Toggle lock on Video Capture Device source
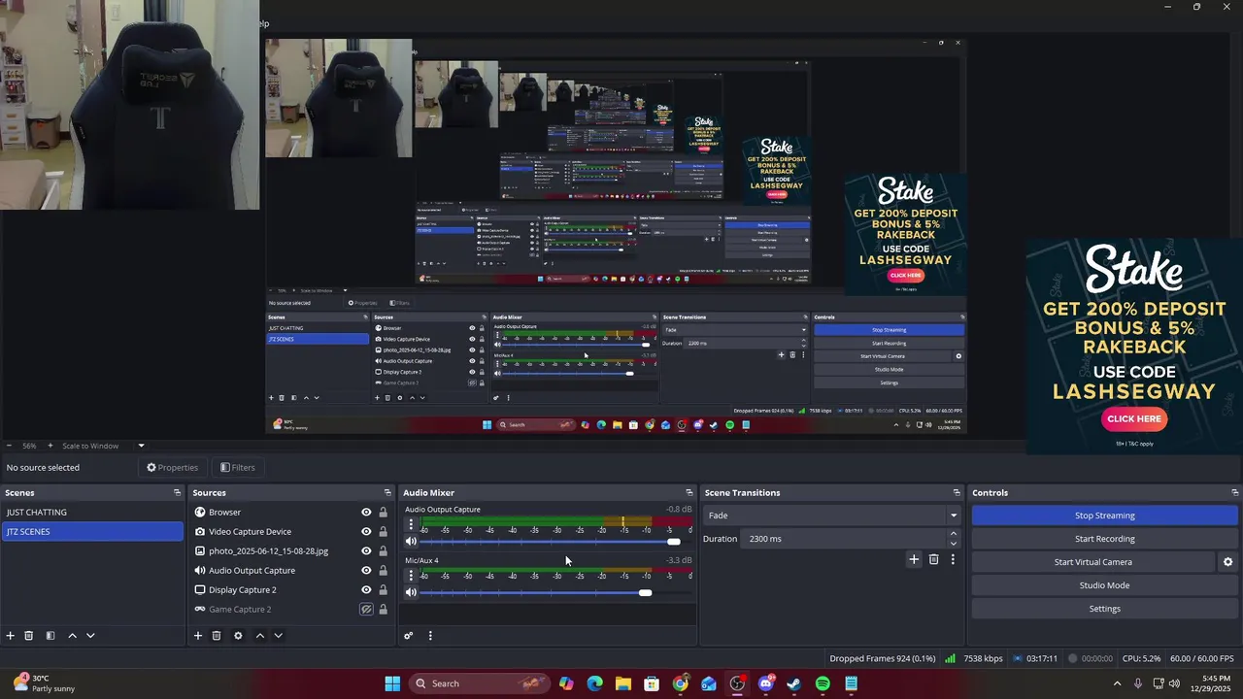The width and height of the screenshot is (1243, 699). click(383, 532)
